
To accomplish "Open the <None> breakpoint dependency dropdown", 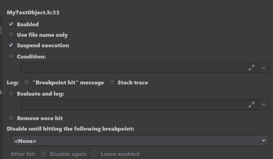I will pos(140,141).
